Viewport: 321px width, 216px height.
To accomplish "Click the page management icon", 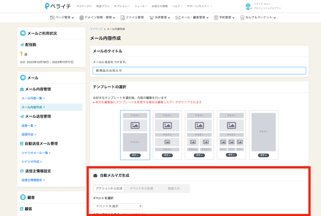I will coord(52,18).
